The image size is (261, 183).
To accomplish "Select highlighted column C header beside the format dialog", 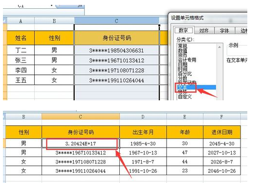I will (x=116, y=21).
